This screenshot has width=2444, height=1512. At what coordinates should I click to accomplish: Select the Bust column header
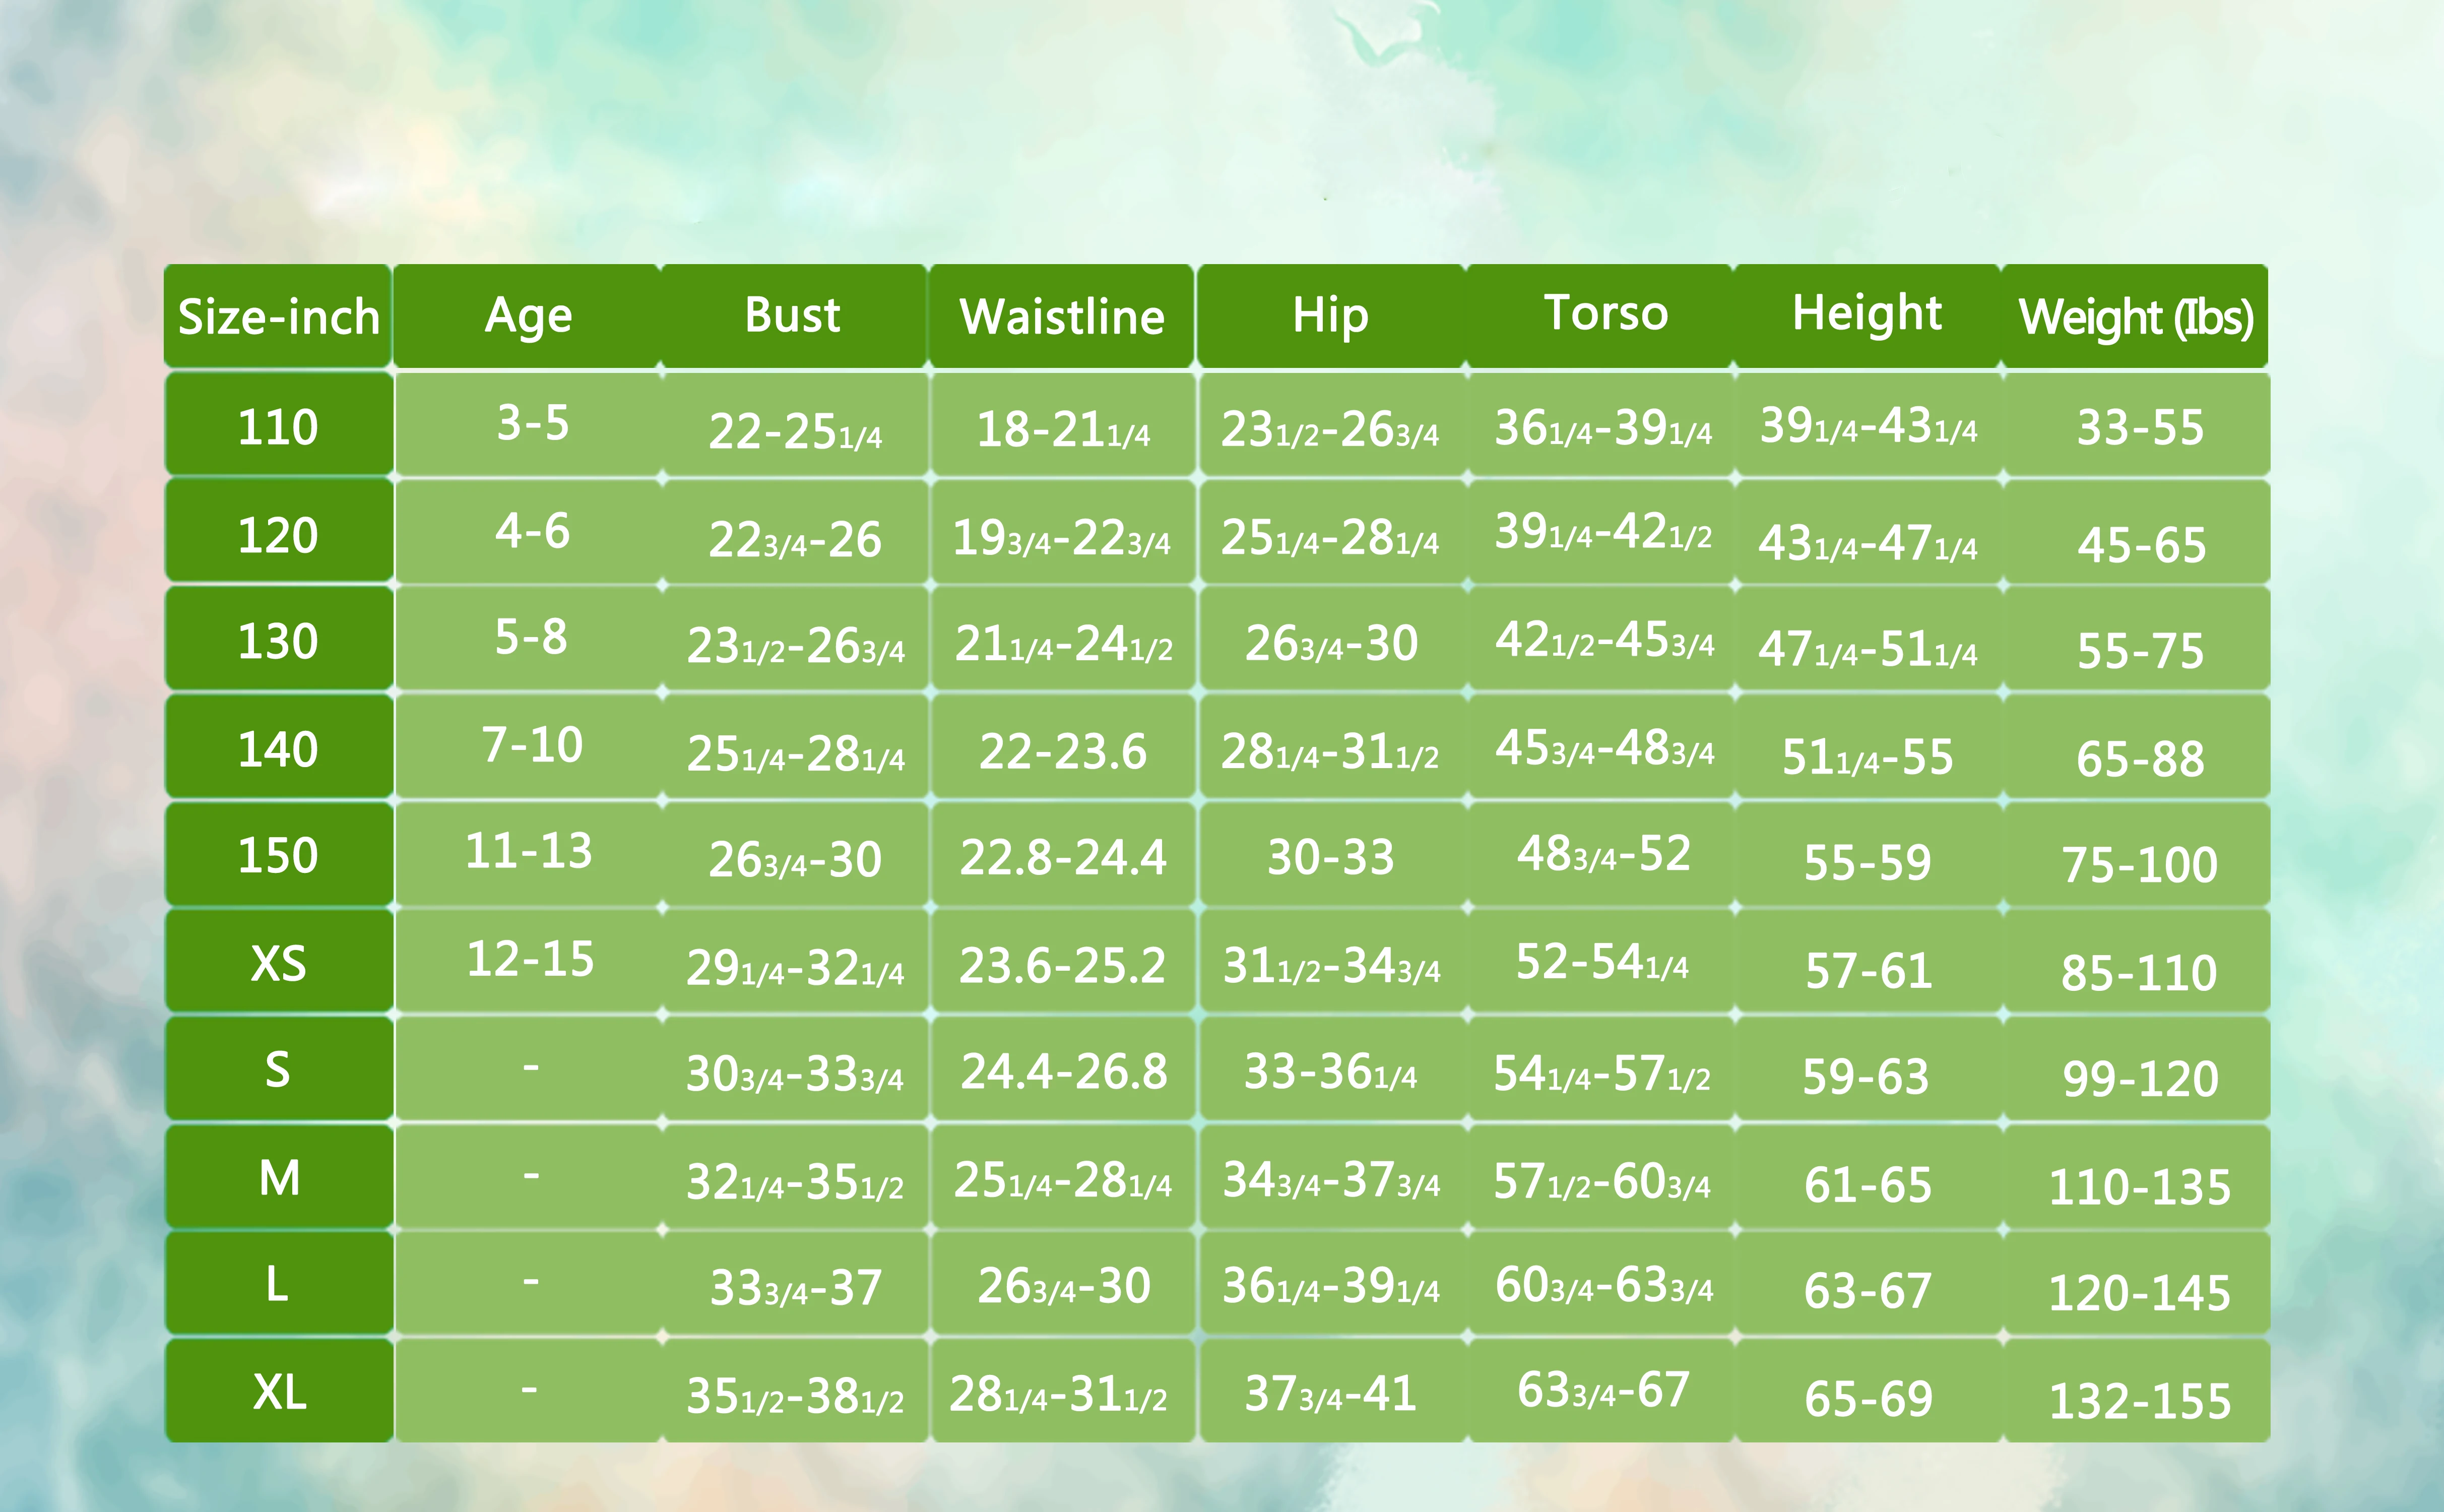793,316
